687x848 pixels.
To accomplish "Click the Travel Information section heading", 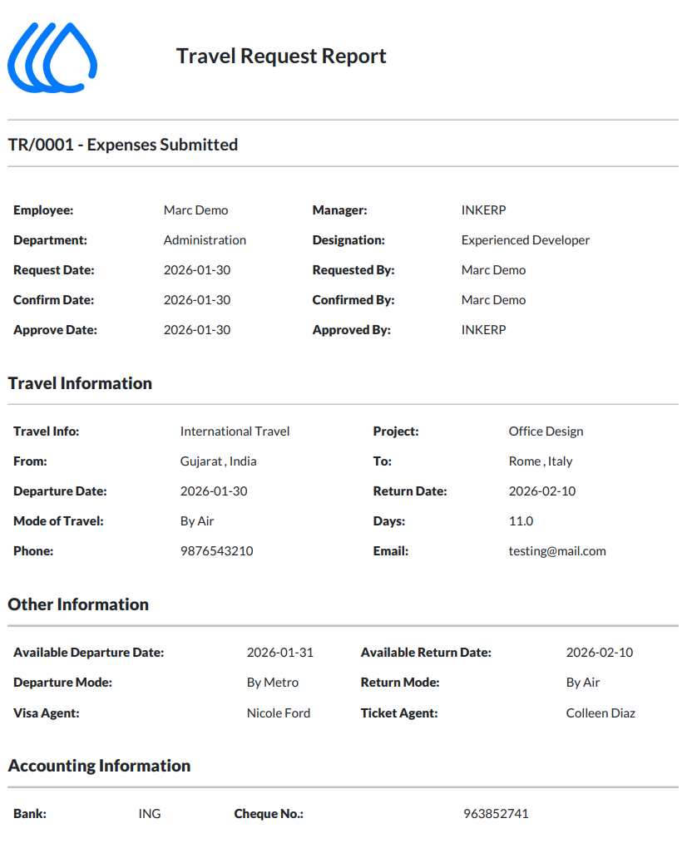I will click(80, 383).
